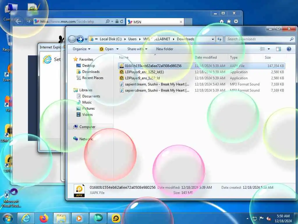Viewport: 298px width, 224px height.
Task: Open view options dropdown arrow
Action: [x=269, y=49]
